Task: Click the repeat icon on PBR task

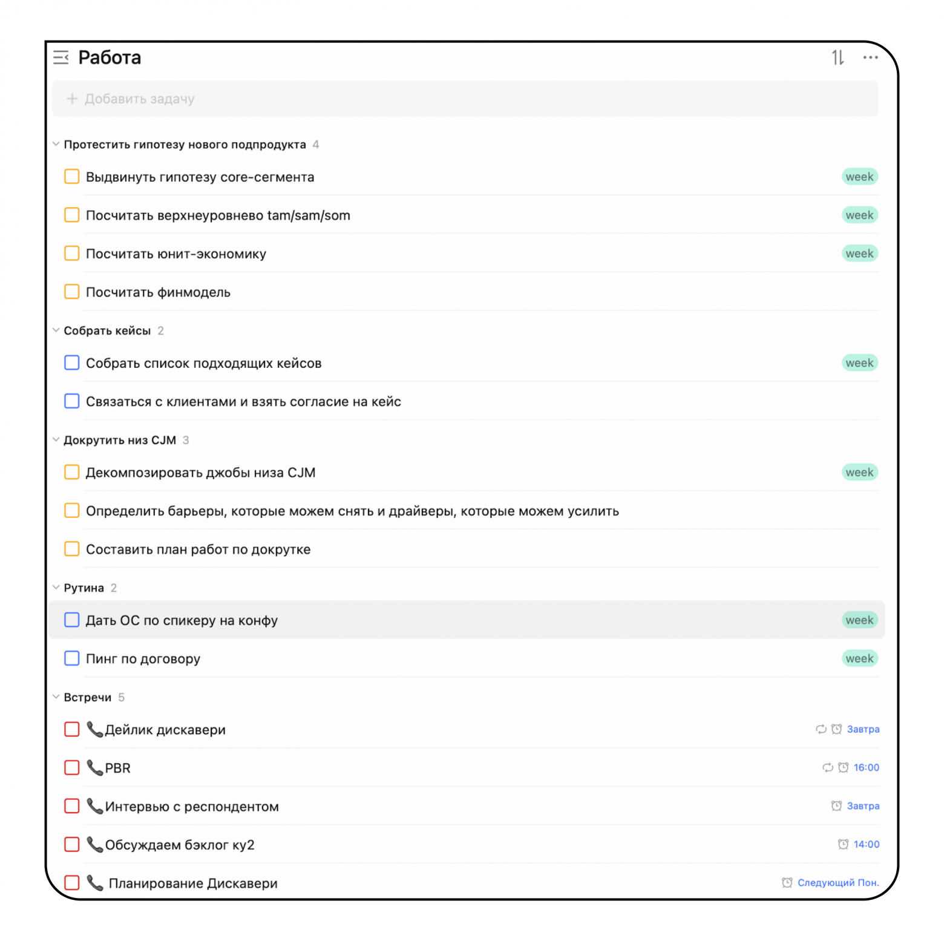Action: [x=827, y=768]
